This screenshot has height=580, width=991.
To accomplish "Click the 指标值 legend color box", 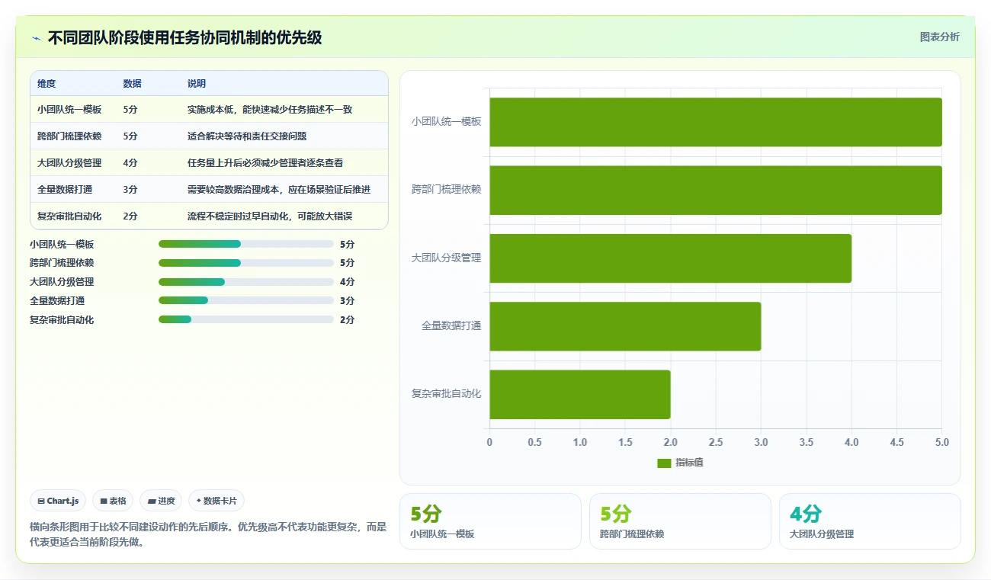I will [x=664, y=463].
